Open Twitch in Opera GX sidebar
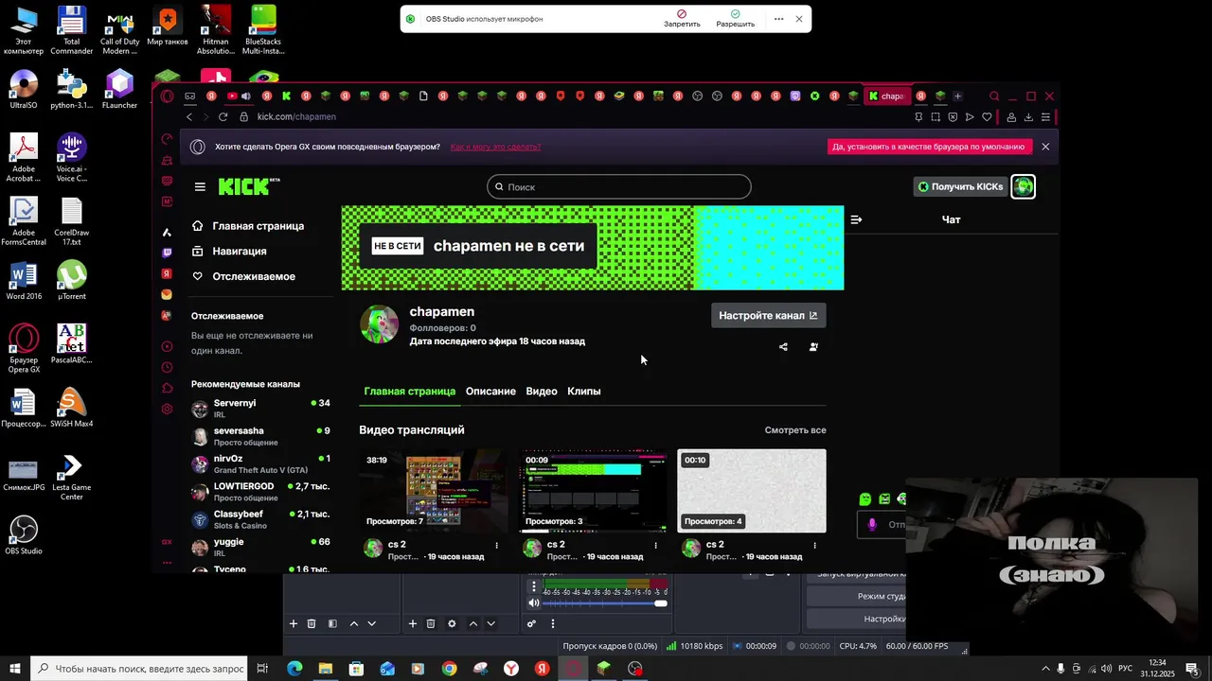Image resolution: width=1212 pixels, height=681 pixels. [x=167, y=253]
